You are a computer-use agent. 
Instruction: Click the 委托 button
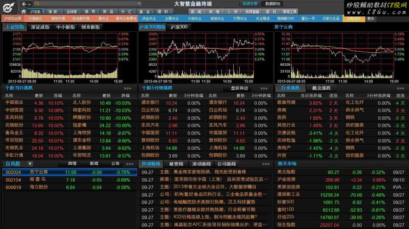271,12
